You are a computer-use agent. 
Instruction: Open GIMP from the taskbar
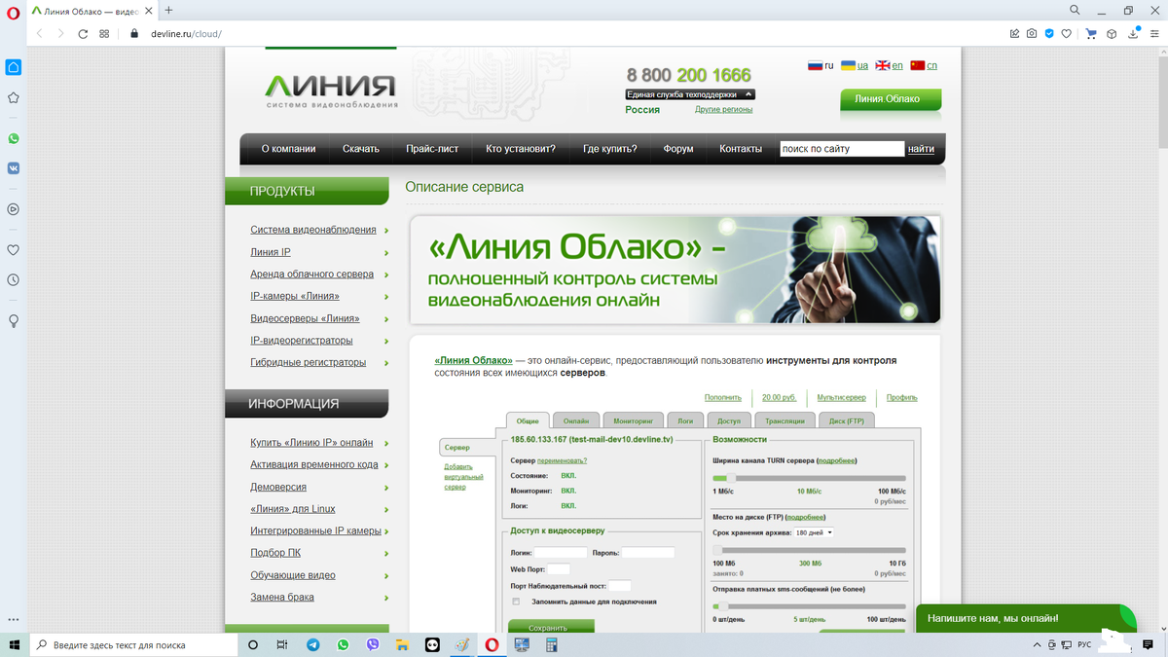point(461,644)
